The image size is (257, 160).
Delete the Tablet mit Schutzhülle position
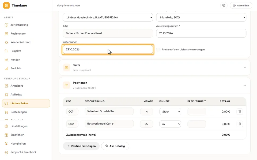pos(240,111)
